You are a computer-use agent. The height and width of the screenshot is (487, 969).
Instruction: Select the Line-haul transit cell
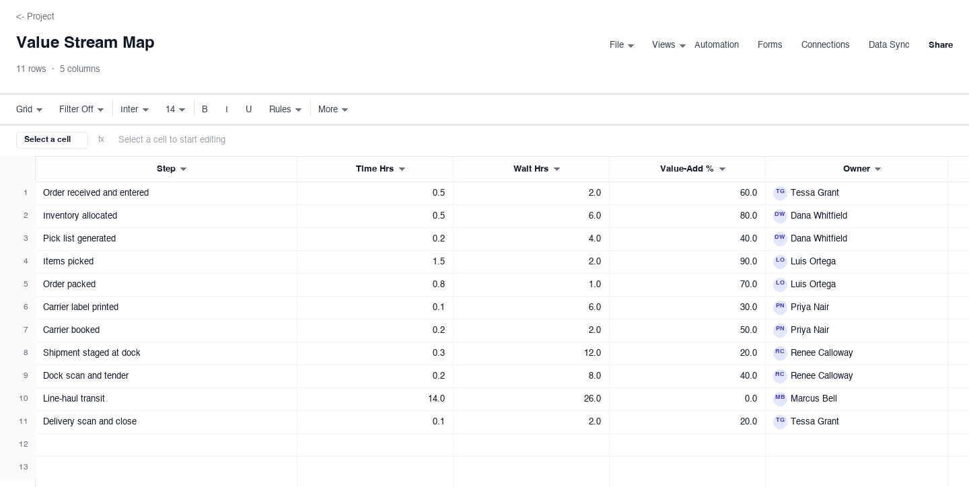click(166, 399)
